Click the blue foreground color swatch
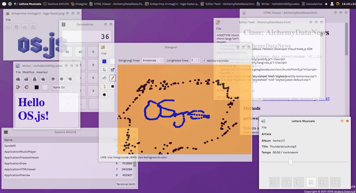356x193 pixels. click(104, 61)
